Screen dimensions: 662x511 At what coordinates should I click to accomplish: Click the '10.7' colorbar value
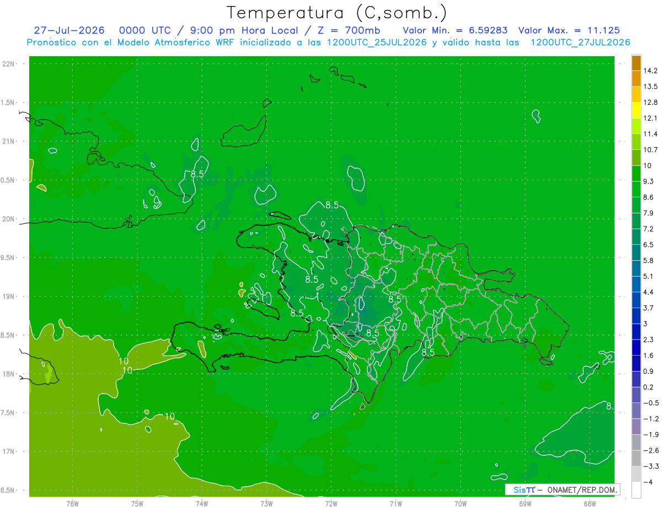651,149
